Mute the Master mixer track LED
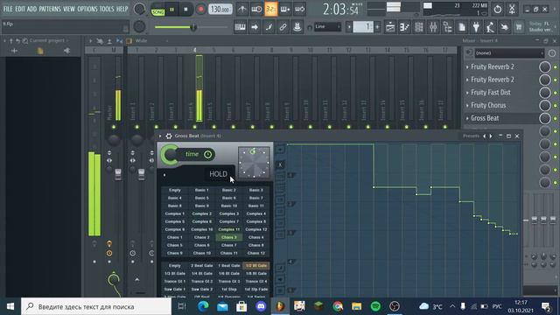 coord(114,127)
